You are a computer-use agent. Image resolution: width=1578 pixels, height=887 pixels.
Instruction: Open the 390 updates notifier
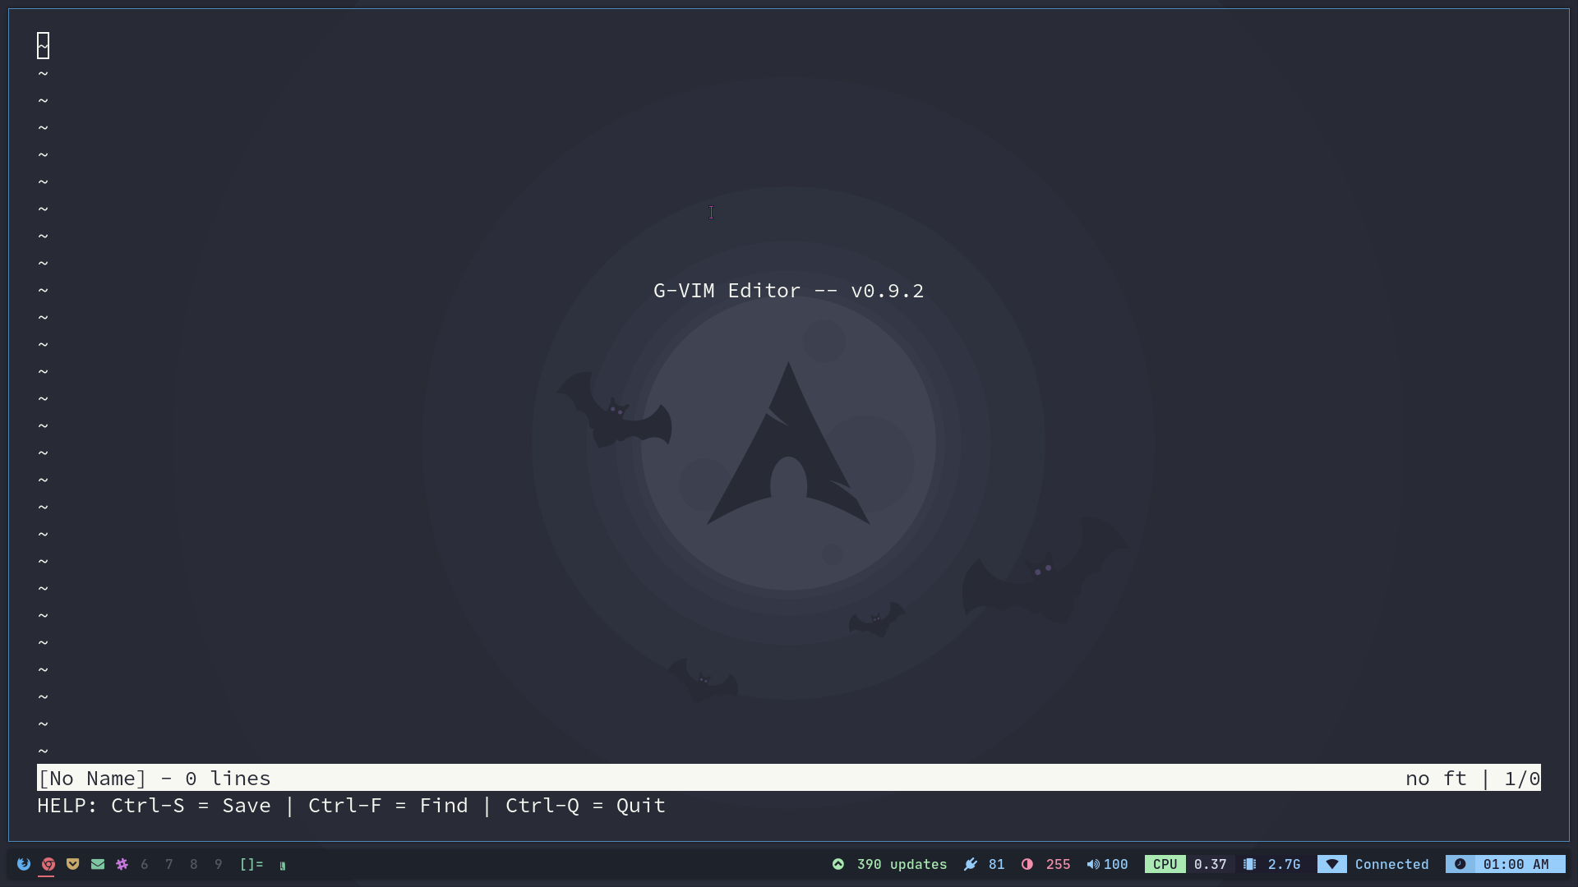(x=901, y=864)
